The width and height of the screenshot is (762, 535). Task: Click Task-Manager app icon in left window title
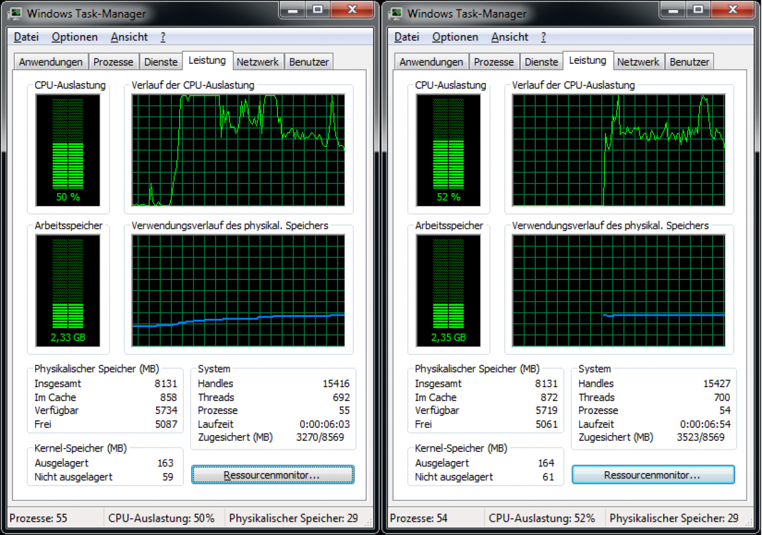point(16,13)
